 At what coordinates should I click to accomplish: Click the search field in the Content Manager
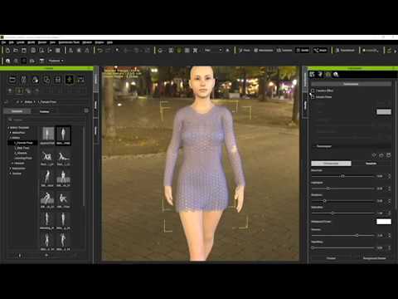[x=46, y=120]
